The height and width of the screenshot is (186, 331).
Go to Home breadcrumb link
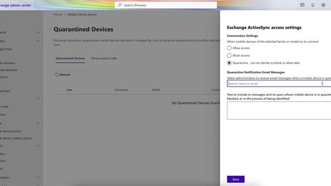(x=57, y=14)
